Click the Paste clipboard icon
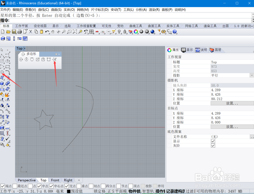 tap(42, 32)
